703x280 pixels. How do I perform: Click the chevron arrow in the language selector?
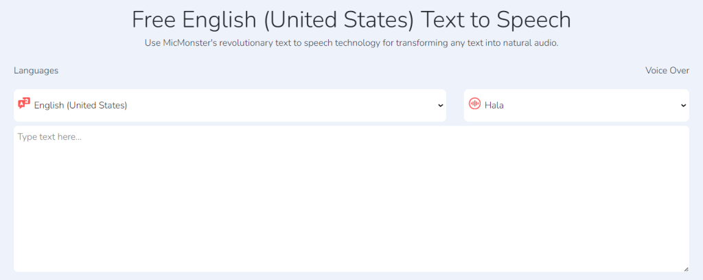click(x=440, y=106)
